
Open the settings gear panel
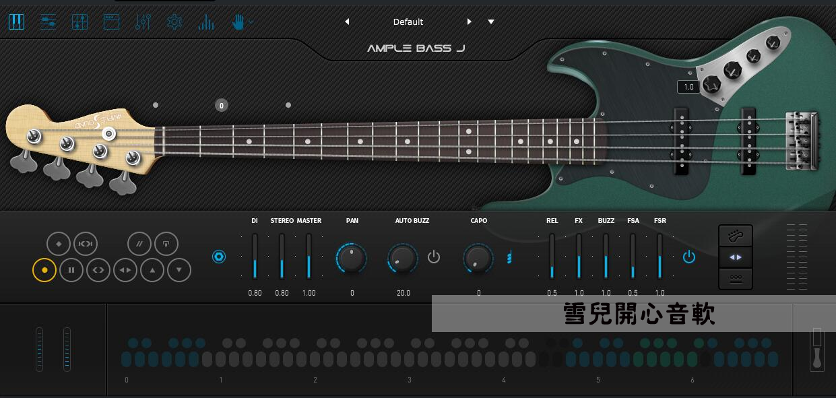tap(174, 22)
